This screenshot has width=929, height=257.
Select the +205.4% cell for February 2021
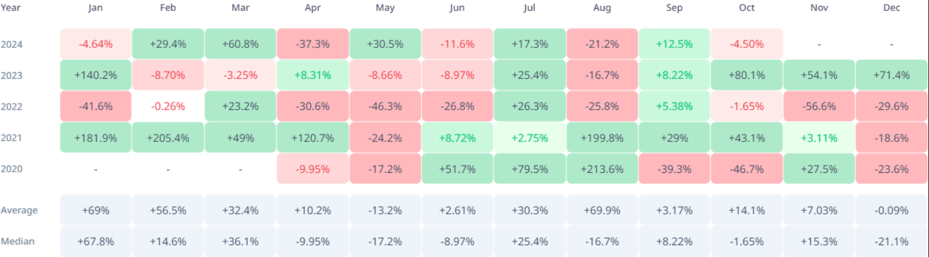(168, 138)
